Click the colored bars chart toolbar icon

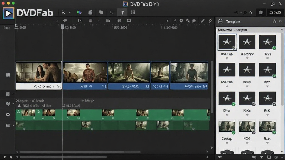[79, 12]
